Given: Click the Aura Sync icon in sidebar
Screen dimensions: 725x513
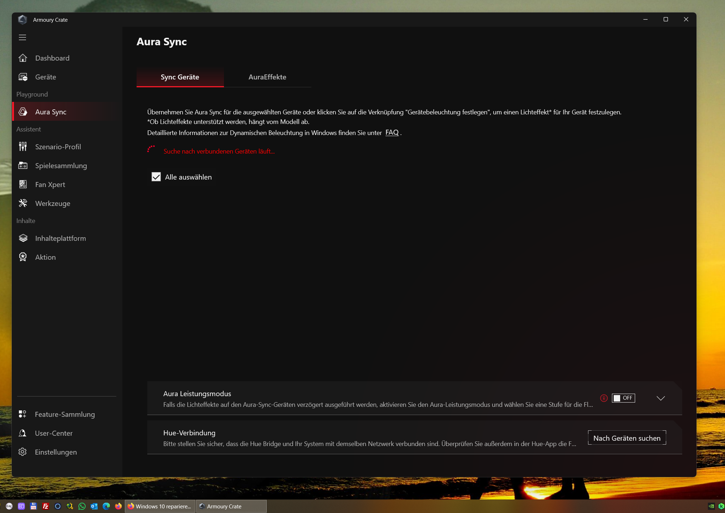Looking at the screenshot, I should 23,112.
